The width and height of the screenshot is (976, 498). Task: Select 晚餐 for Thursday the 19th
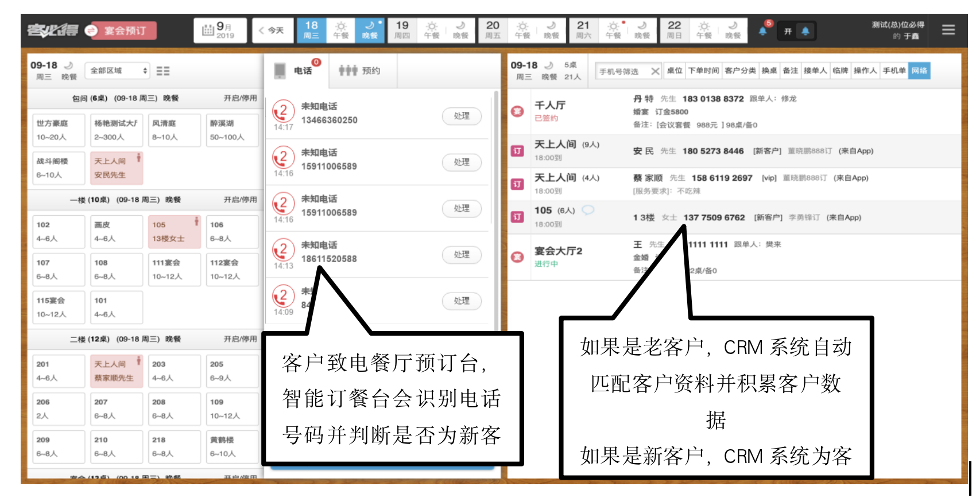pos(460,30)
